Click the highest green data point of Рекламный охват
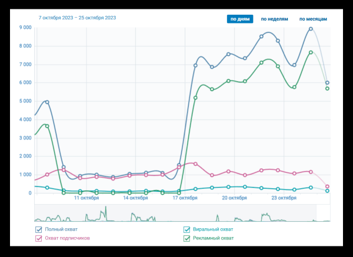This screenshot has height=257, width=353. (311, 52)
